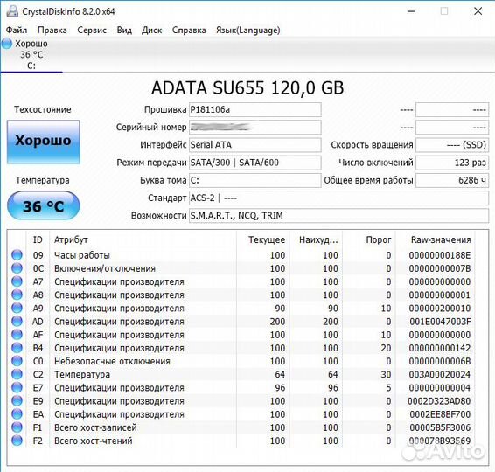This screenshot has height=472, width=495.
Task: Click the Буква тома field C:
Action: pyautogui.click(x=255, y=180)
